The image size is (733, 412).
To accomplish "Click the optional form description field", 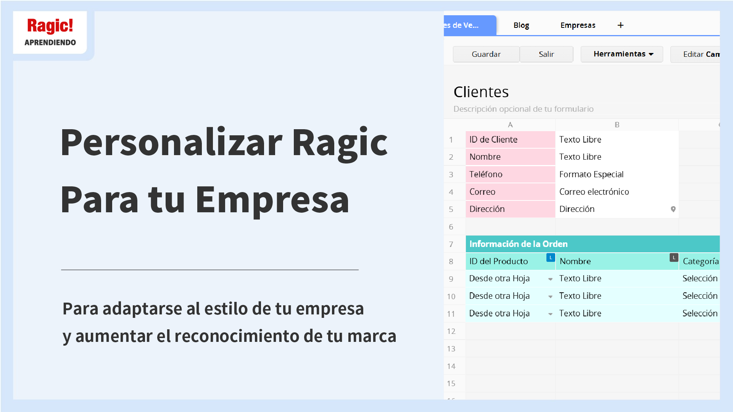I will (524, 109).
